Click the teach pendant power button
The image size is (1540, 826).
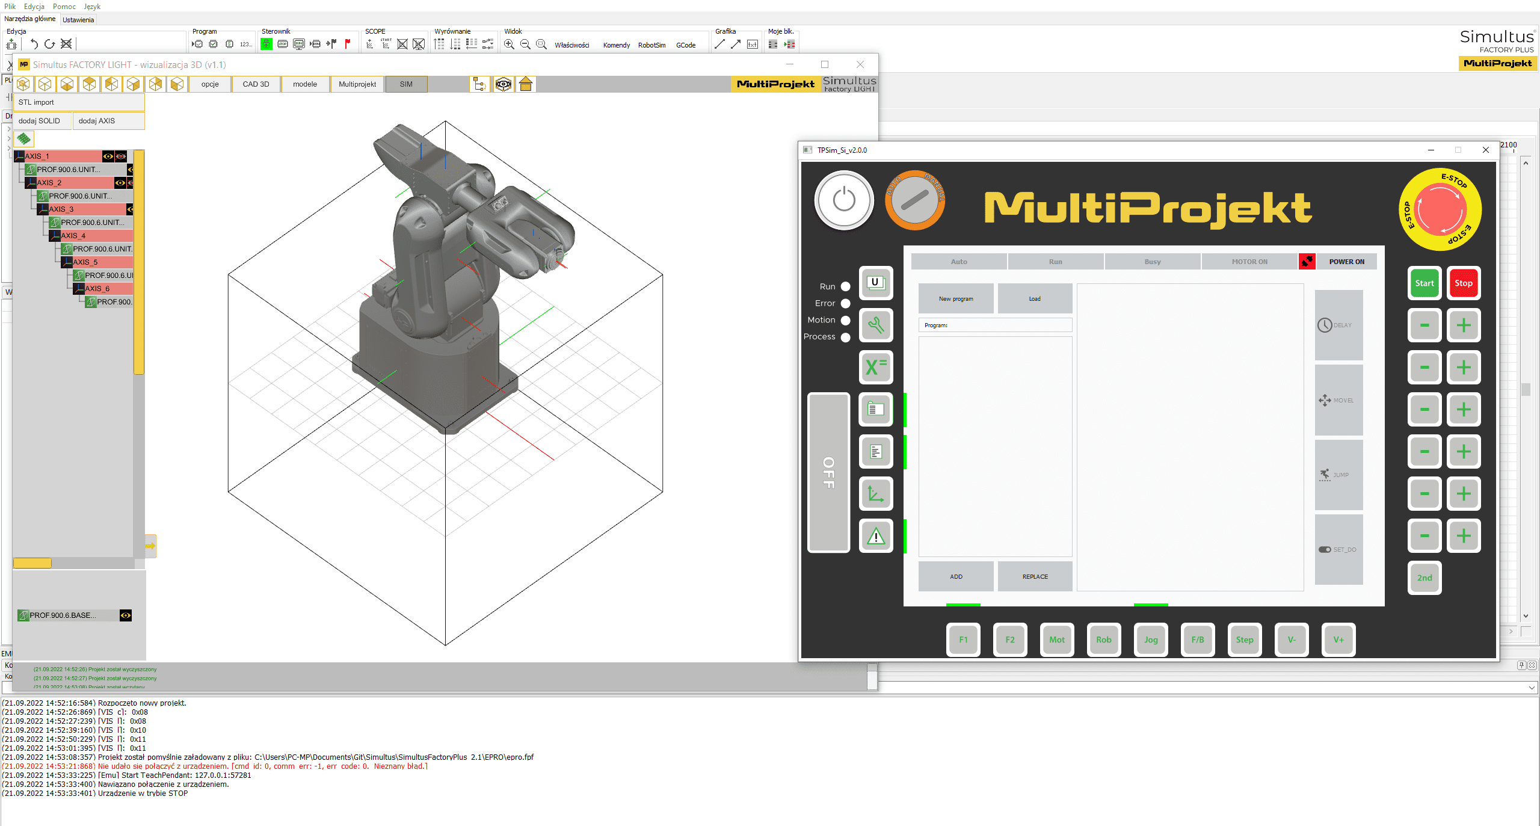844,200
